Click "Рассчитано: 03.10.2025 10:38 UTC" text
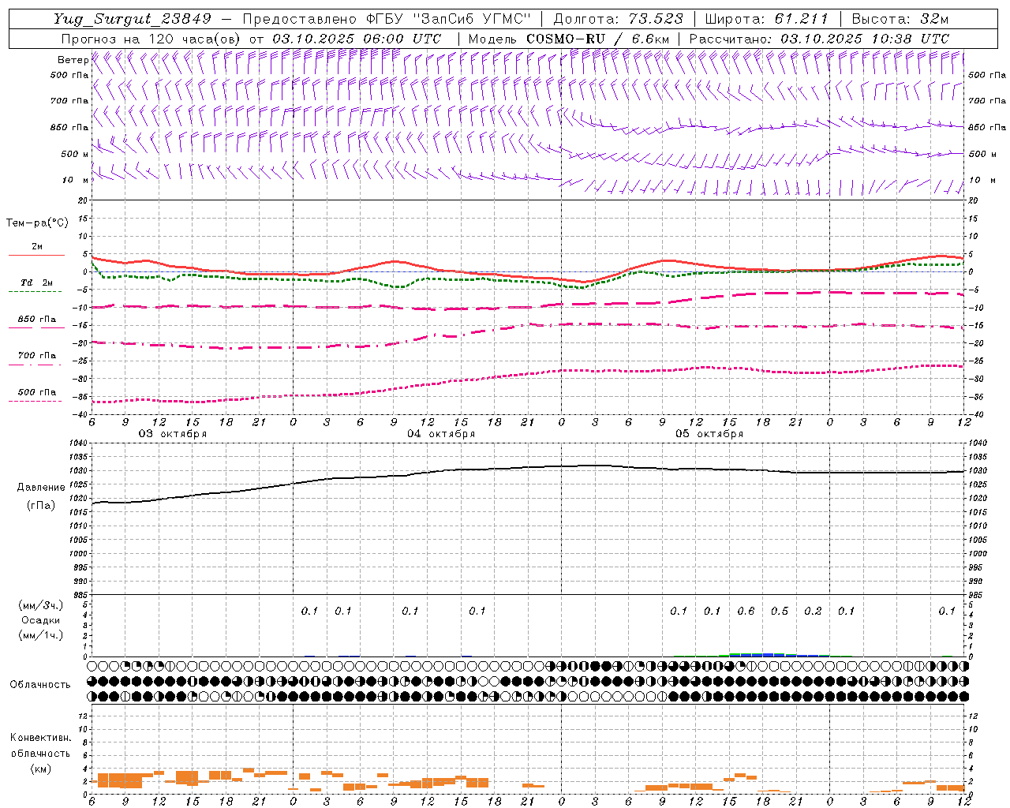Screen dimensions: 1010x808 [819, 39]
